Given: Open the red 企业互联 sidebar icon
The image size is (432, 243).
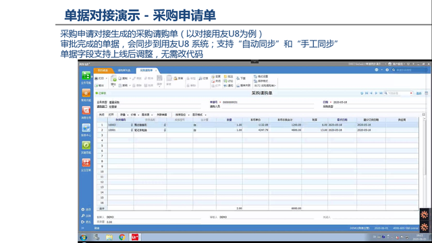Looking at the screenshot, I should pos(86,163).
